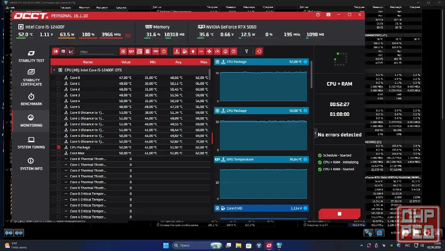
Task: Toggle the power plug readings filter icon
Action: [193, 51]
